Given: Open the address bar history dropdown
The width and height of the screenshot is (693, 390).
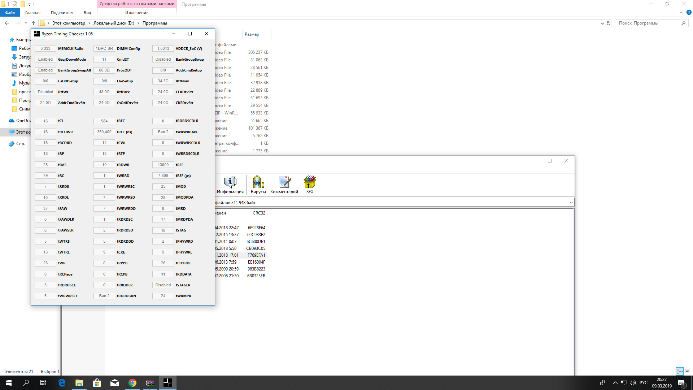Looking at the screenshot, I should (x=602, y=23).
